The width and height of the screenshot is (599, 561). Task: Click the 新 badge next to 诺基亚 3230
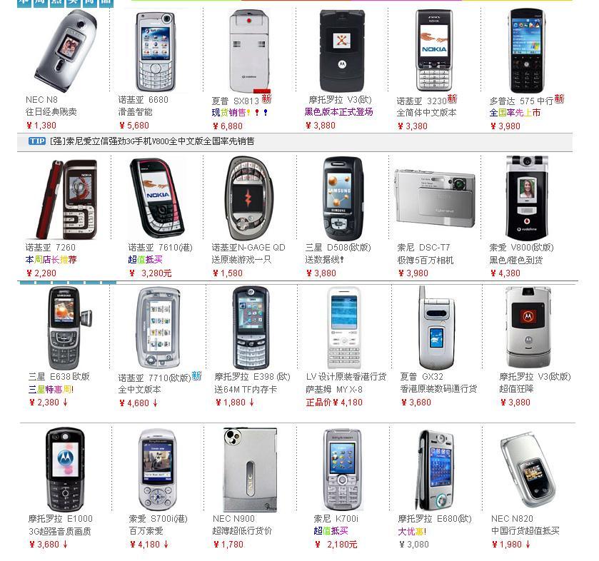(x=453, y=98)
